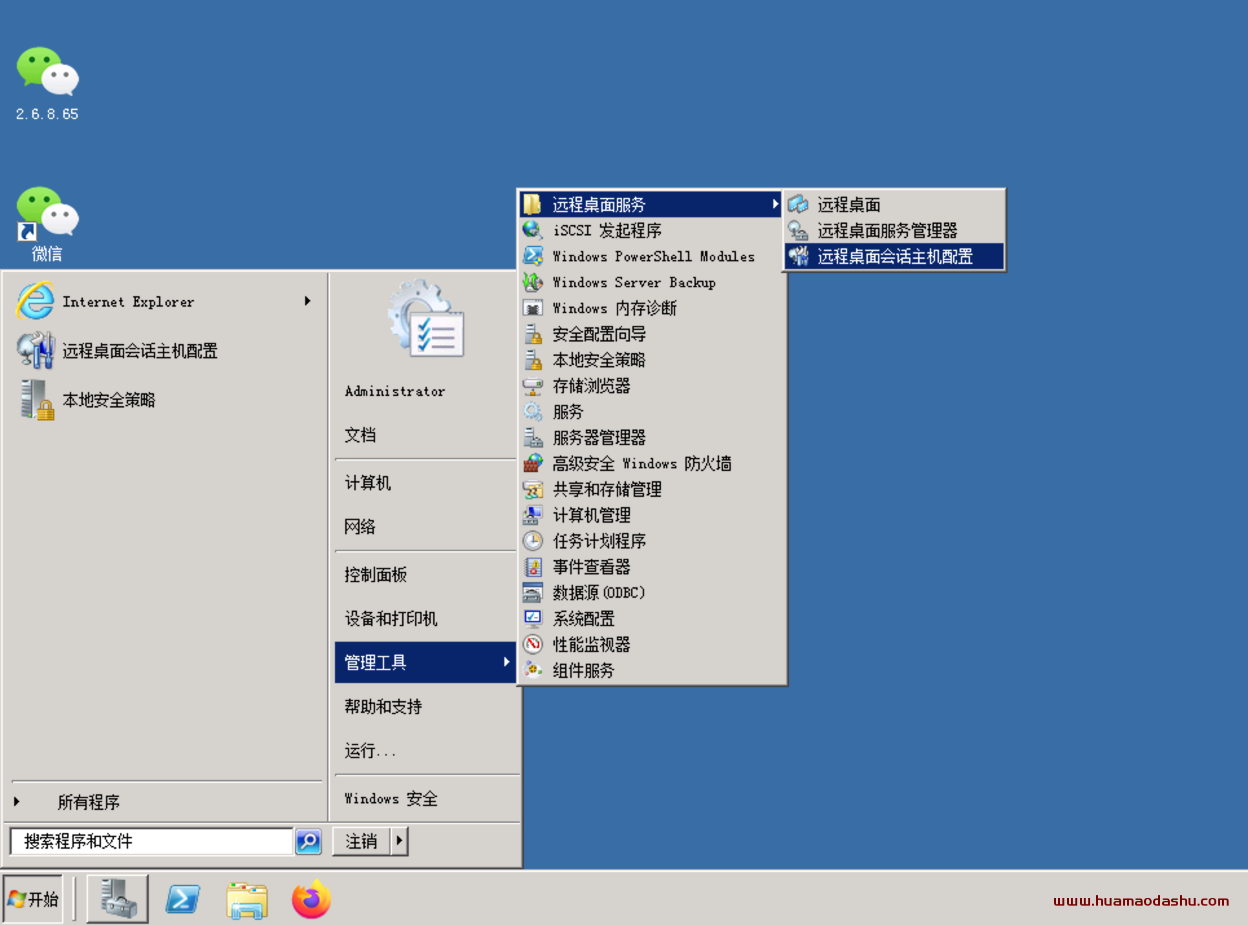Select 管理工具 menu label
The width and height of the screenshot is (1248, 925).
[x=376, y=662]
